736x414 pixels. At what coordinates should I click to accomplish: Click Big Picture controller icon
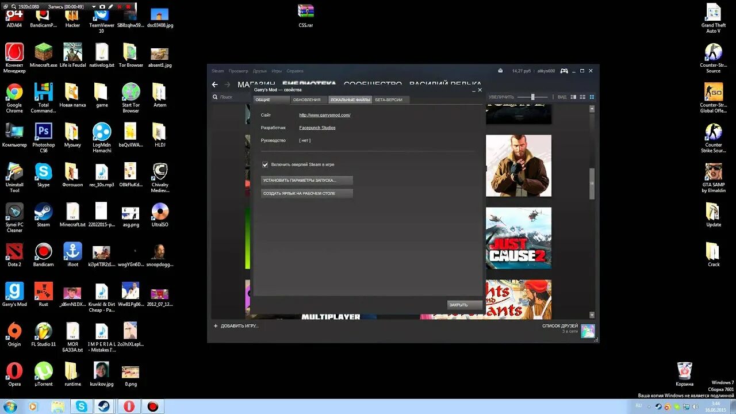pos(564,71)
